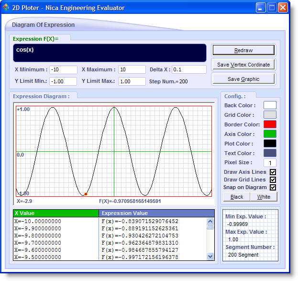298x281 pixels.
Task: Click the Save Graphic button
Action: (x=243, y=79)
